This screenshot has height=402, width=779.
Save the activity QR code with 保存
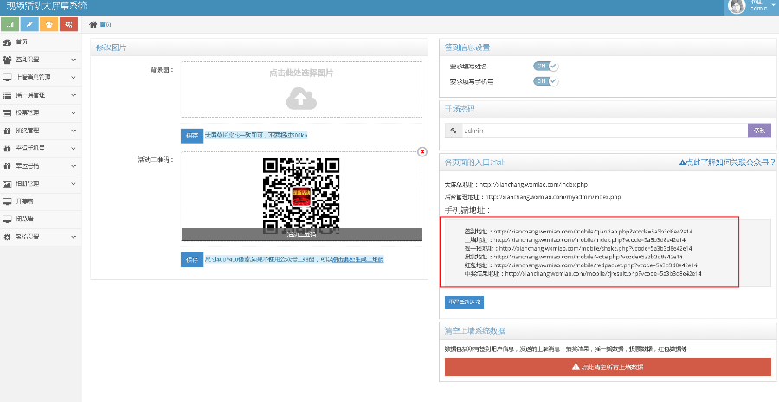click(x=192, y=259)
